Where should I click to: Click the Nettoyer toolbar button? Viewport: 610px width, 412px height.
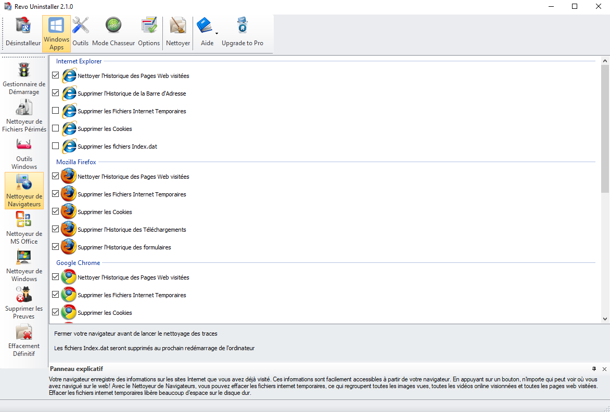coord(178,32)
